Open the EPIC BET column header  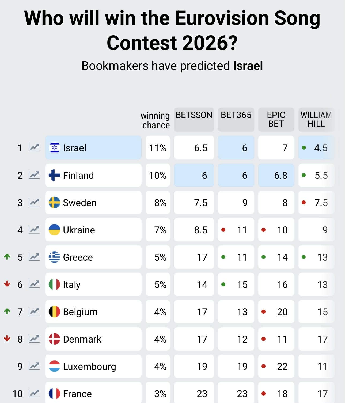coord(276,119)
